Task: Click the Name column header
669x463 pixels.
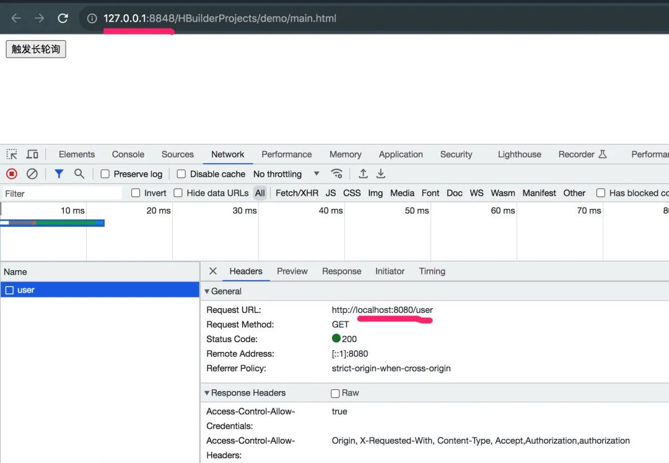Action: (x=100, y=272)
